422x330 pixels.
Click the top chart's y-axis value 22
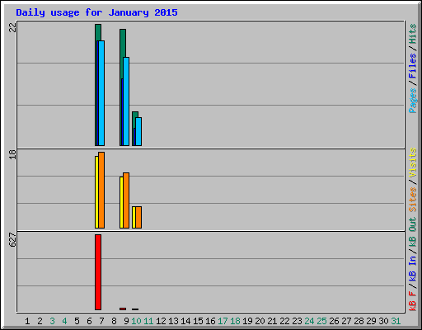(12, 27)
